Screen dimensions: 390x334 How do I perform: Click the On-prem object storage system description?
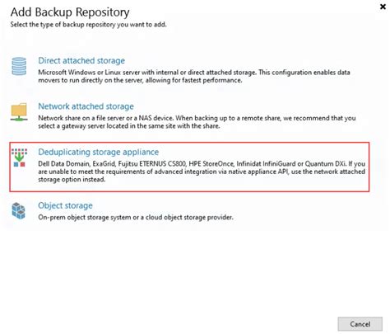[x=136, y=218]
